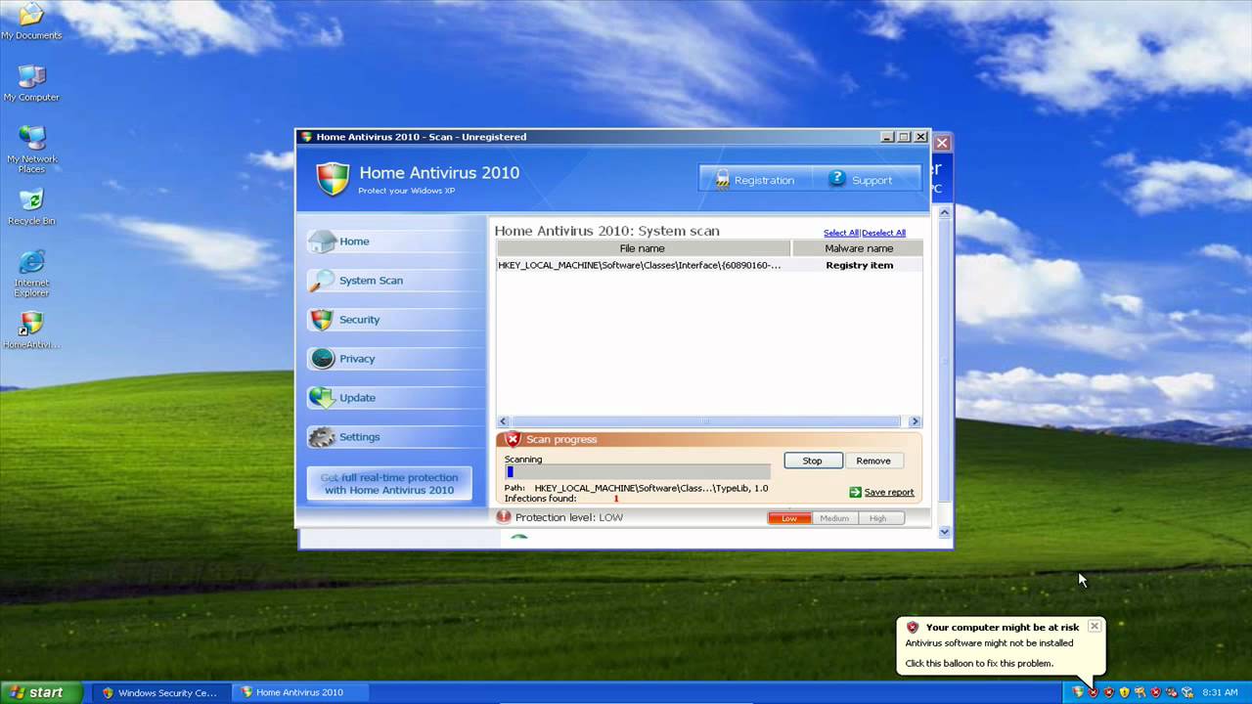1252x704 pixels.
Task: Set protection level to Low
Action: (x=789, y=518)
